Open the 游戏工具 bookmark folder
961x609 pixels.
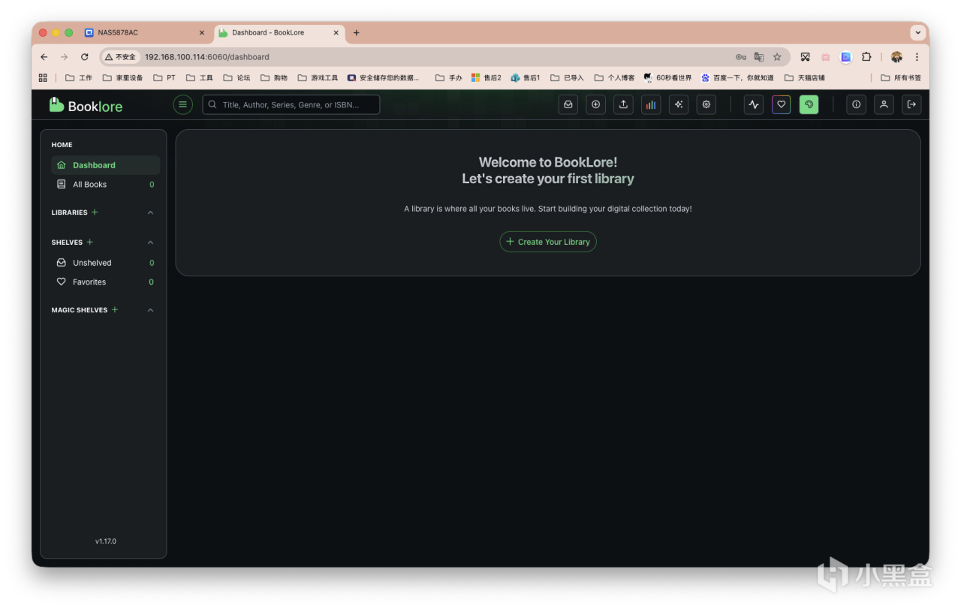tap(318, 77)
